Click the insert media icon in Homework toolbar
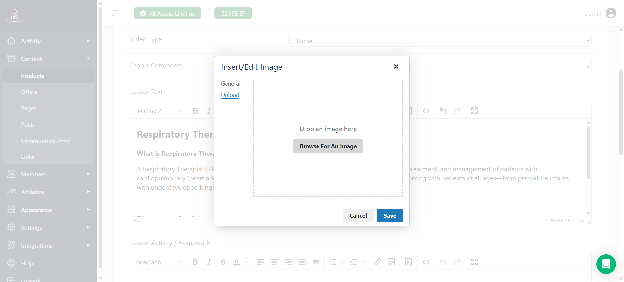This screenshot has height=282, width=624. click(409, 262)
